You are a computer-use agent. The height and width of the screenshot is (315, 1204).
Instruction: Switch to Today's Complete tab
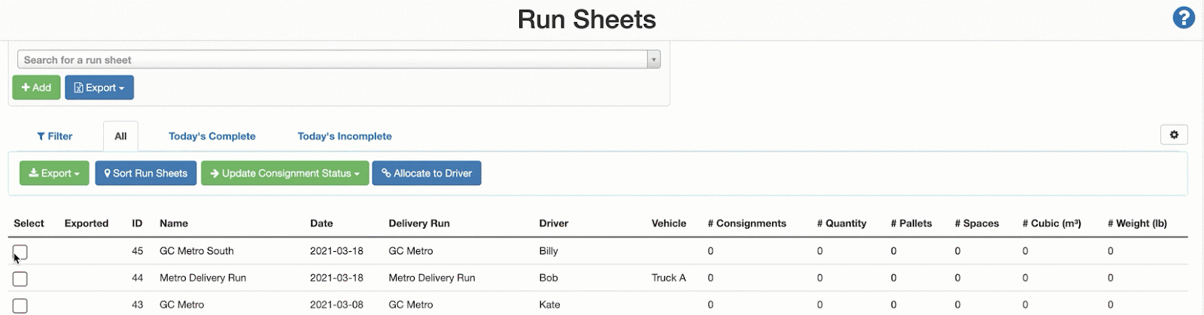pyautogui.click(x=211, y=136)
